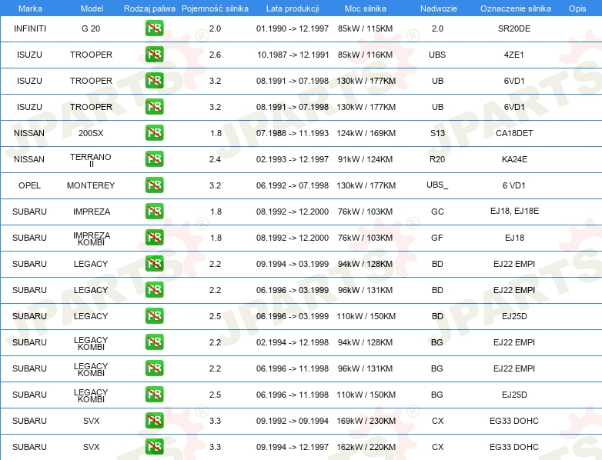Click the R20 body code
This screenshot has height=460, width=602.
(x=437, y=159)
